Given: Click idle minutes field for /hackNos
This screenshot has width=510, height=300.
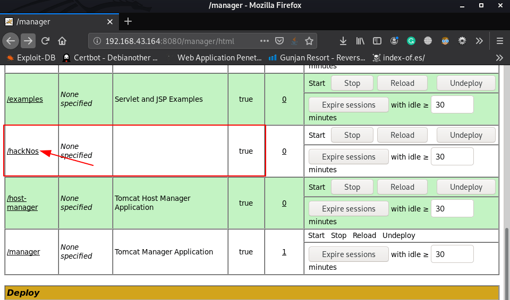Looking at the screenshot, I should click(x=452, y=156).
